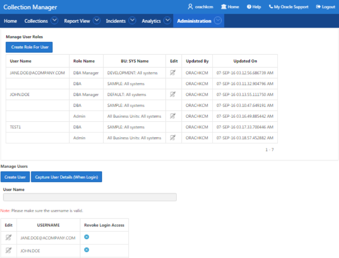Select JANE.DOE@ACOMPANY.COM in the roles table
Screen dimensions: 339x258
[x=37, y=73]
